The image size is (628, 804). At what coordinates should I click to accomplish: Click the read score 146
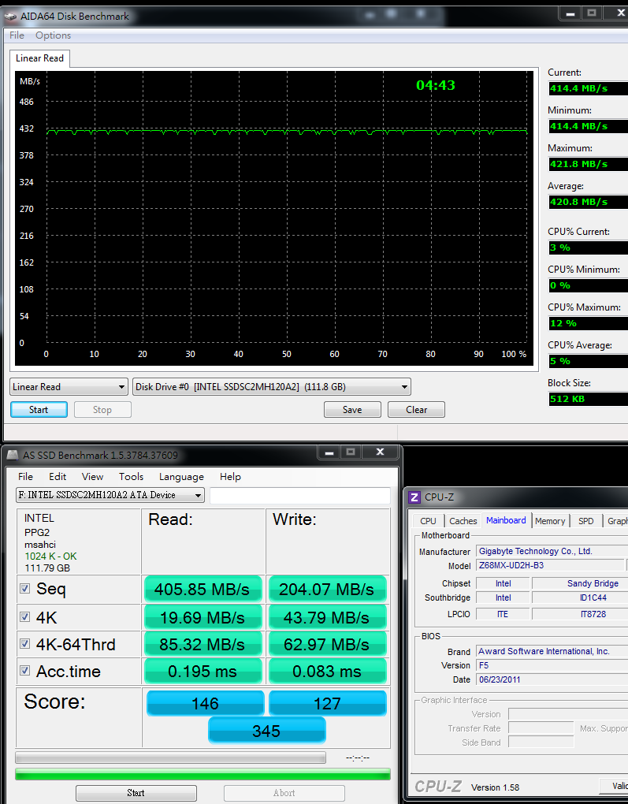205,703
